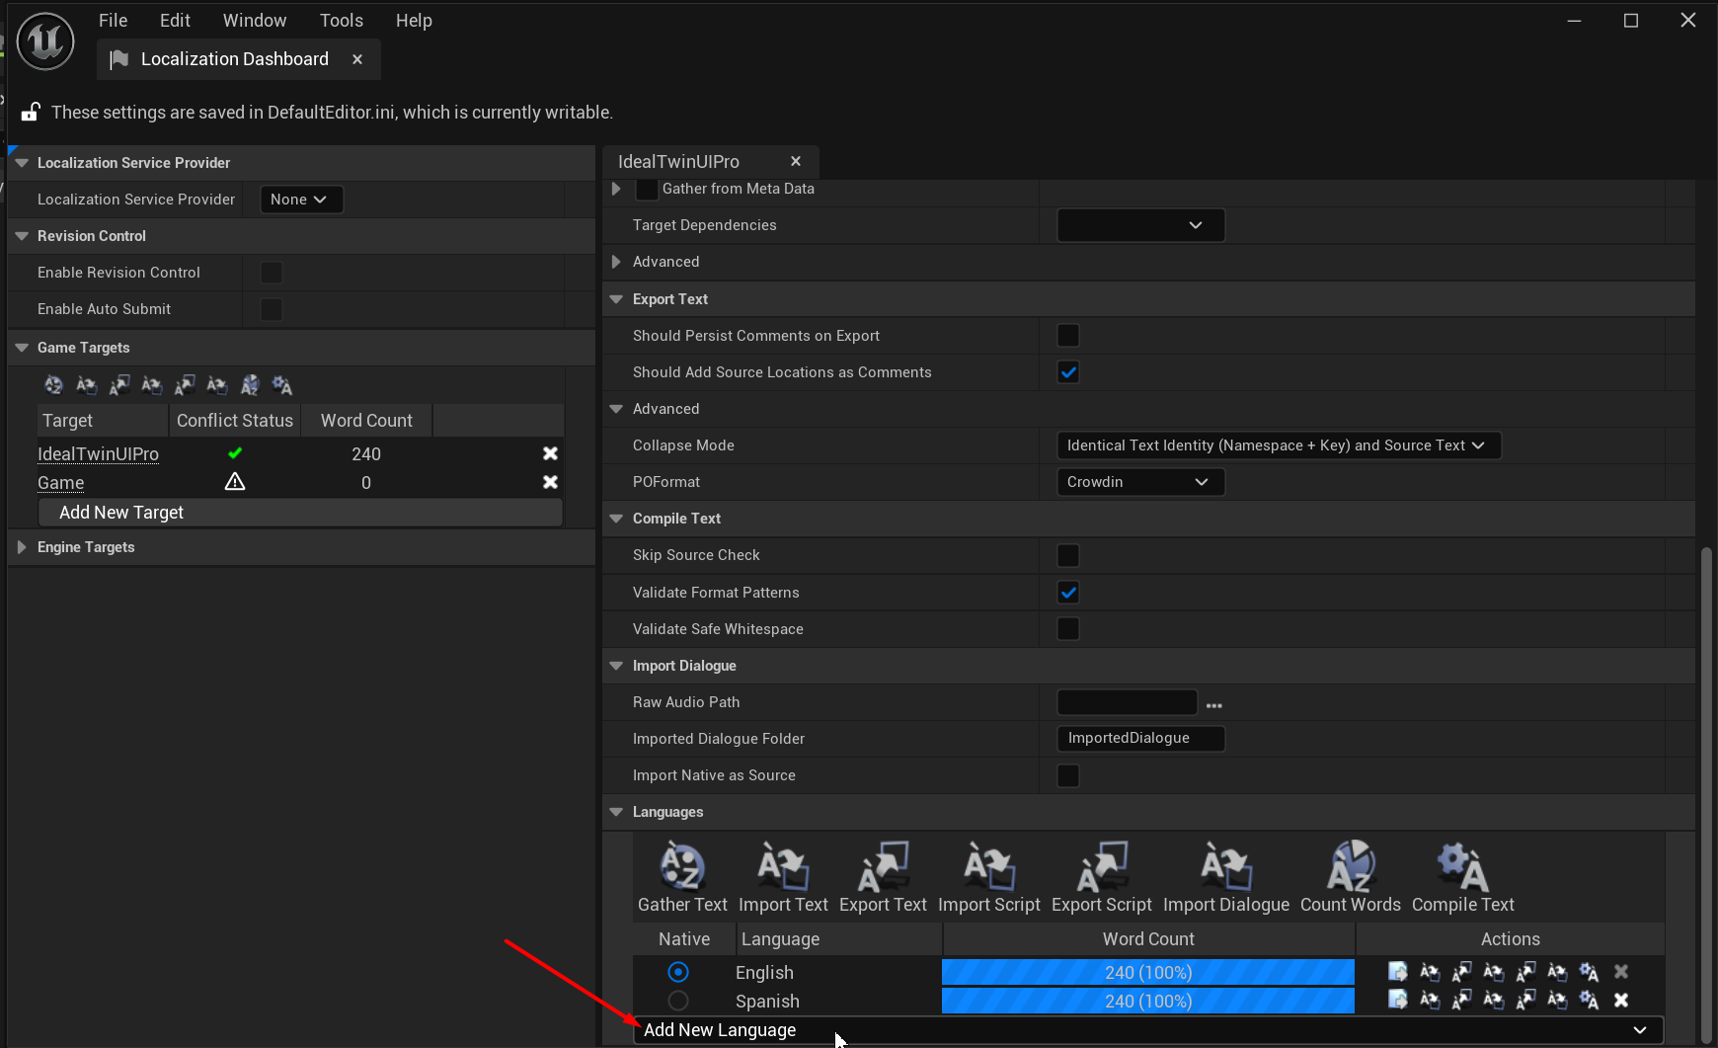Click the English word count progress bar
This screenshot has width=1718, height=1048.
[x=1147, y=973]
